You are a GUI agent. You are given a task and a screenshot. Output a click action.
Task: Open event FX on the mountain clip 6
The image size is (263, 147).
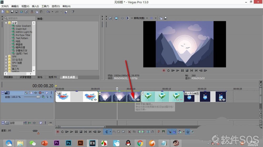click(138, 100)
